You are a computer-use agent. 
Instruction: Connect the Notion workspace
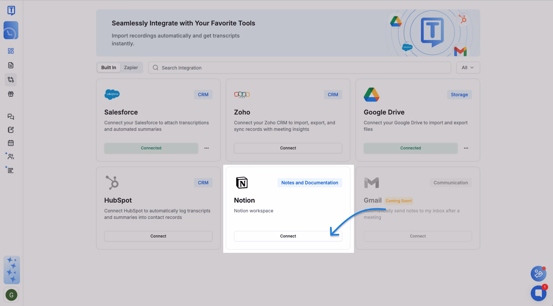pos(288,236)
